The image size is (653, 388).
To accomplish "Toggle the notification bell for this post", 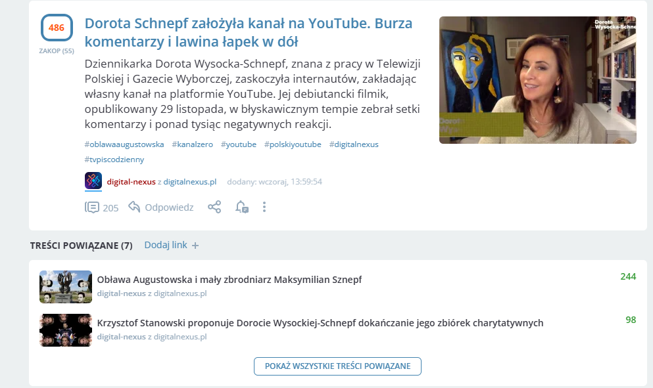I will (242, 207).
